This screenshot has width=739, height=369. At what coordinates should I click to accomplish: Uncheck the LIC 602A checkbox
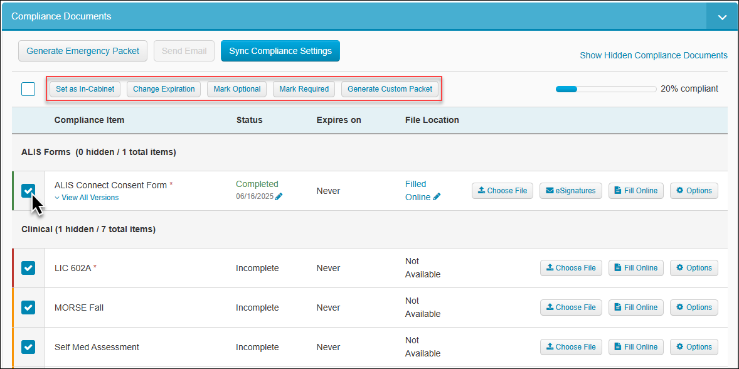[x=28, y=268]
